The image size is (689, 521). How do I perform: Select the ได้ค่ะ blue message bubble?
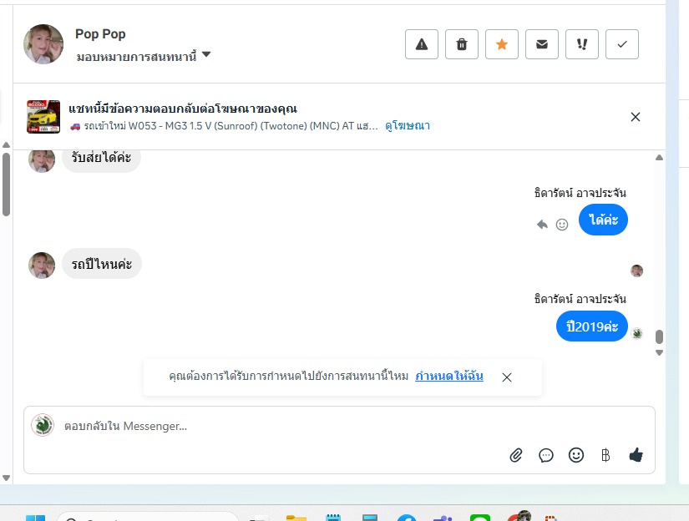tap(603, 220)
